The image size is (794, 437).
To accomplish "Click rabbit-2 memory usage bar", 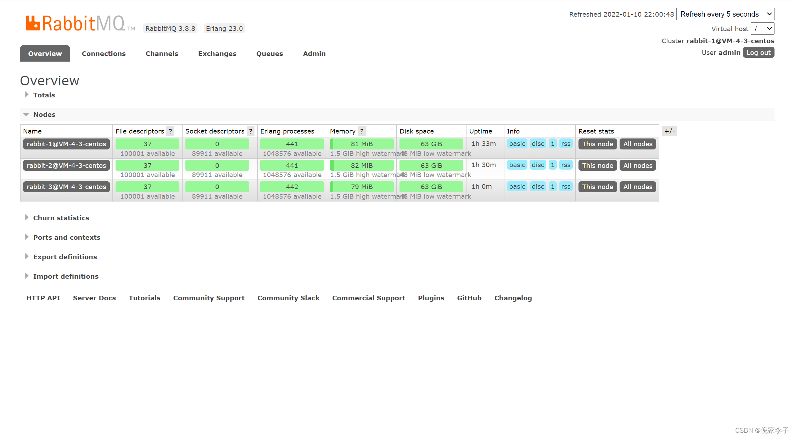I will [x=362, y=165].
